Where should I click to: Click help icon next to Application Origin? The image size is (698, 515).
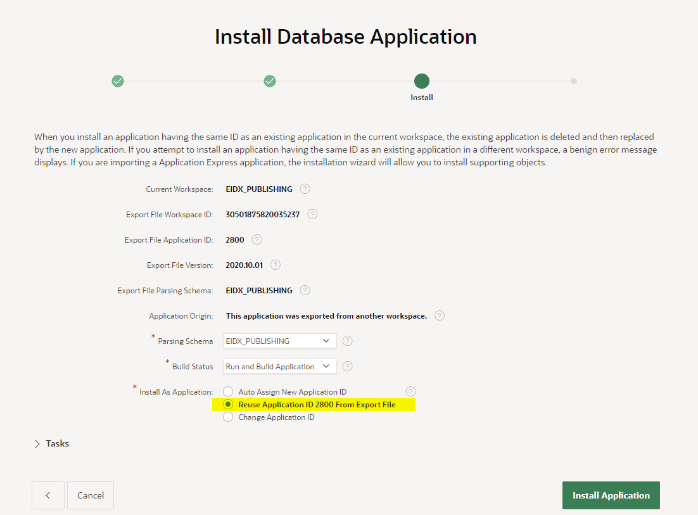click(x=440, y=315)
